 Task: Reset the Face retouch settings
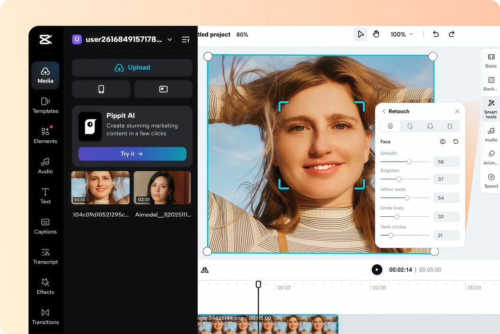[x=455, y=141]
